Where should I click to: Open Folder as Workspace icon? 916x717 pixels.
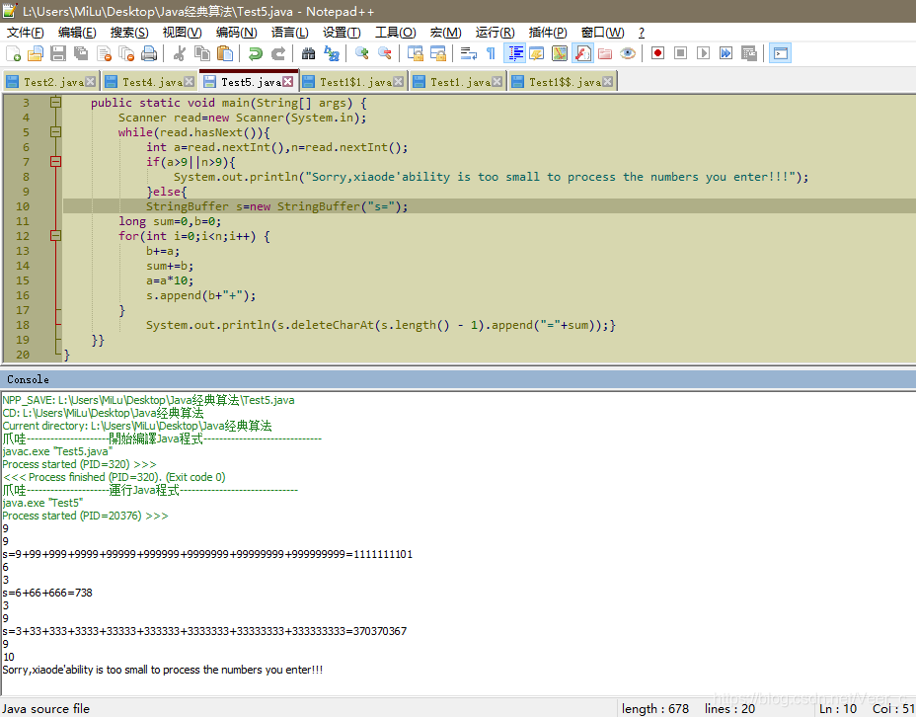pos(605,53)
